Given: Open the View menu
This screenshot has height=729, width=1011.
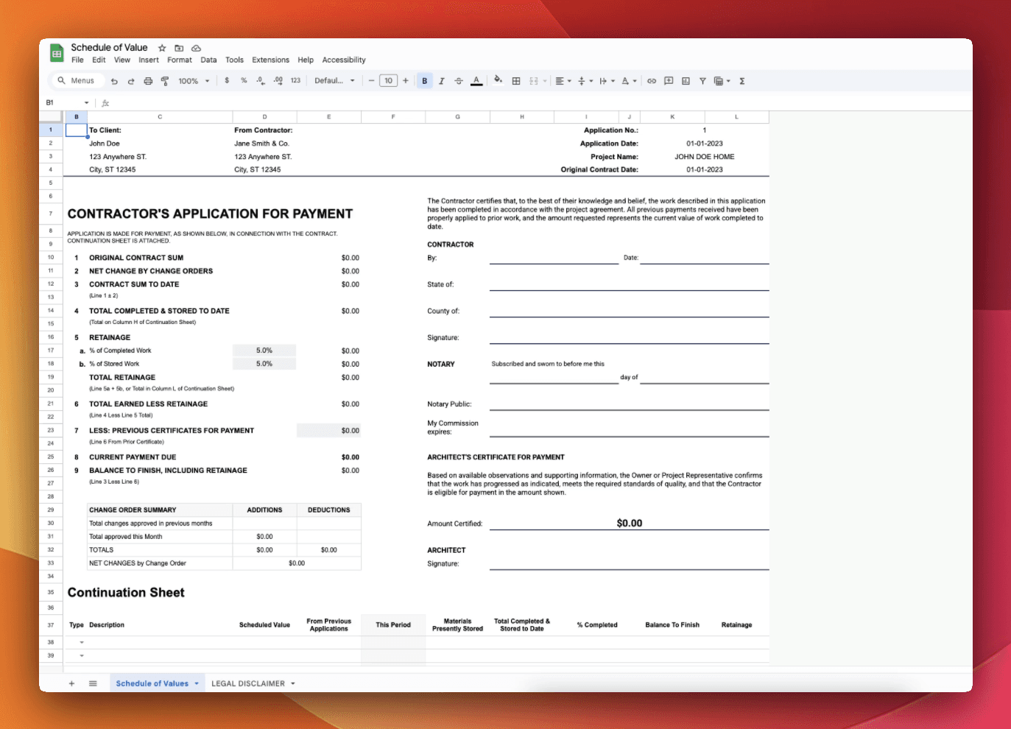Looking at the screenshot, I should point(122,60).
